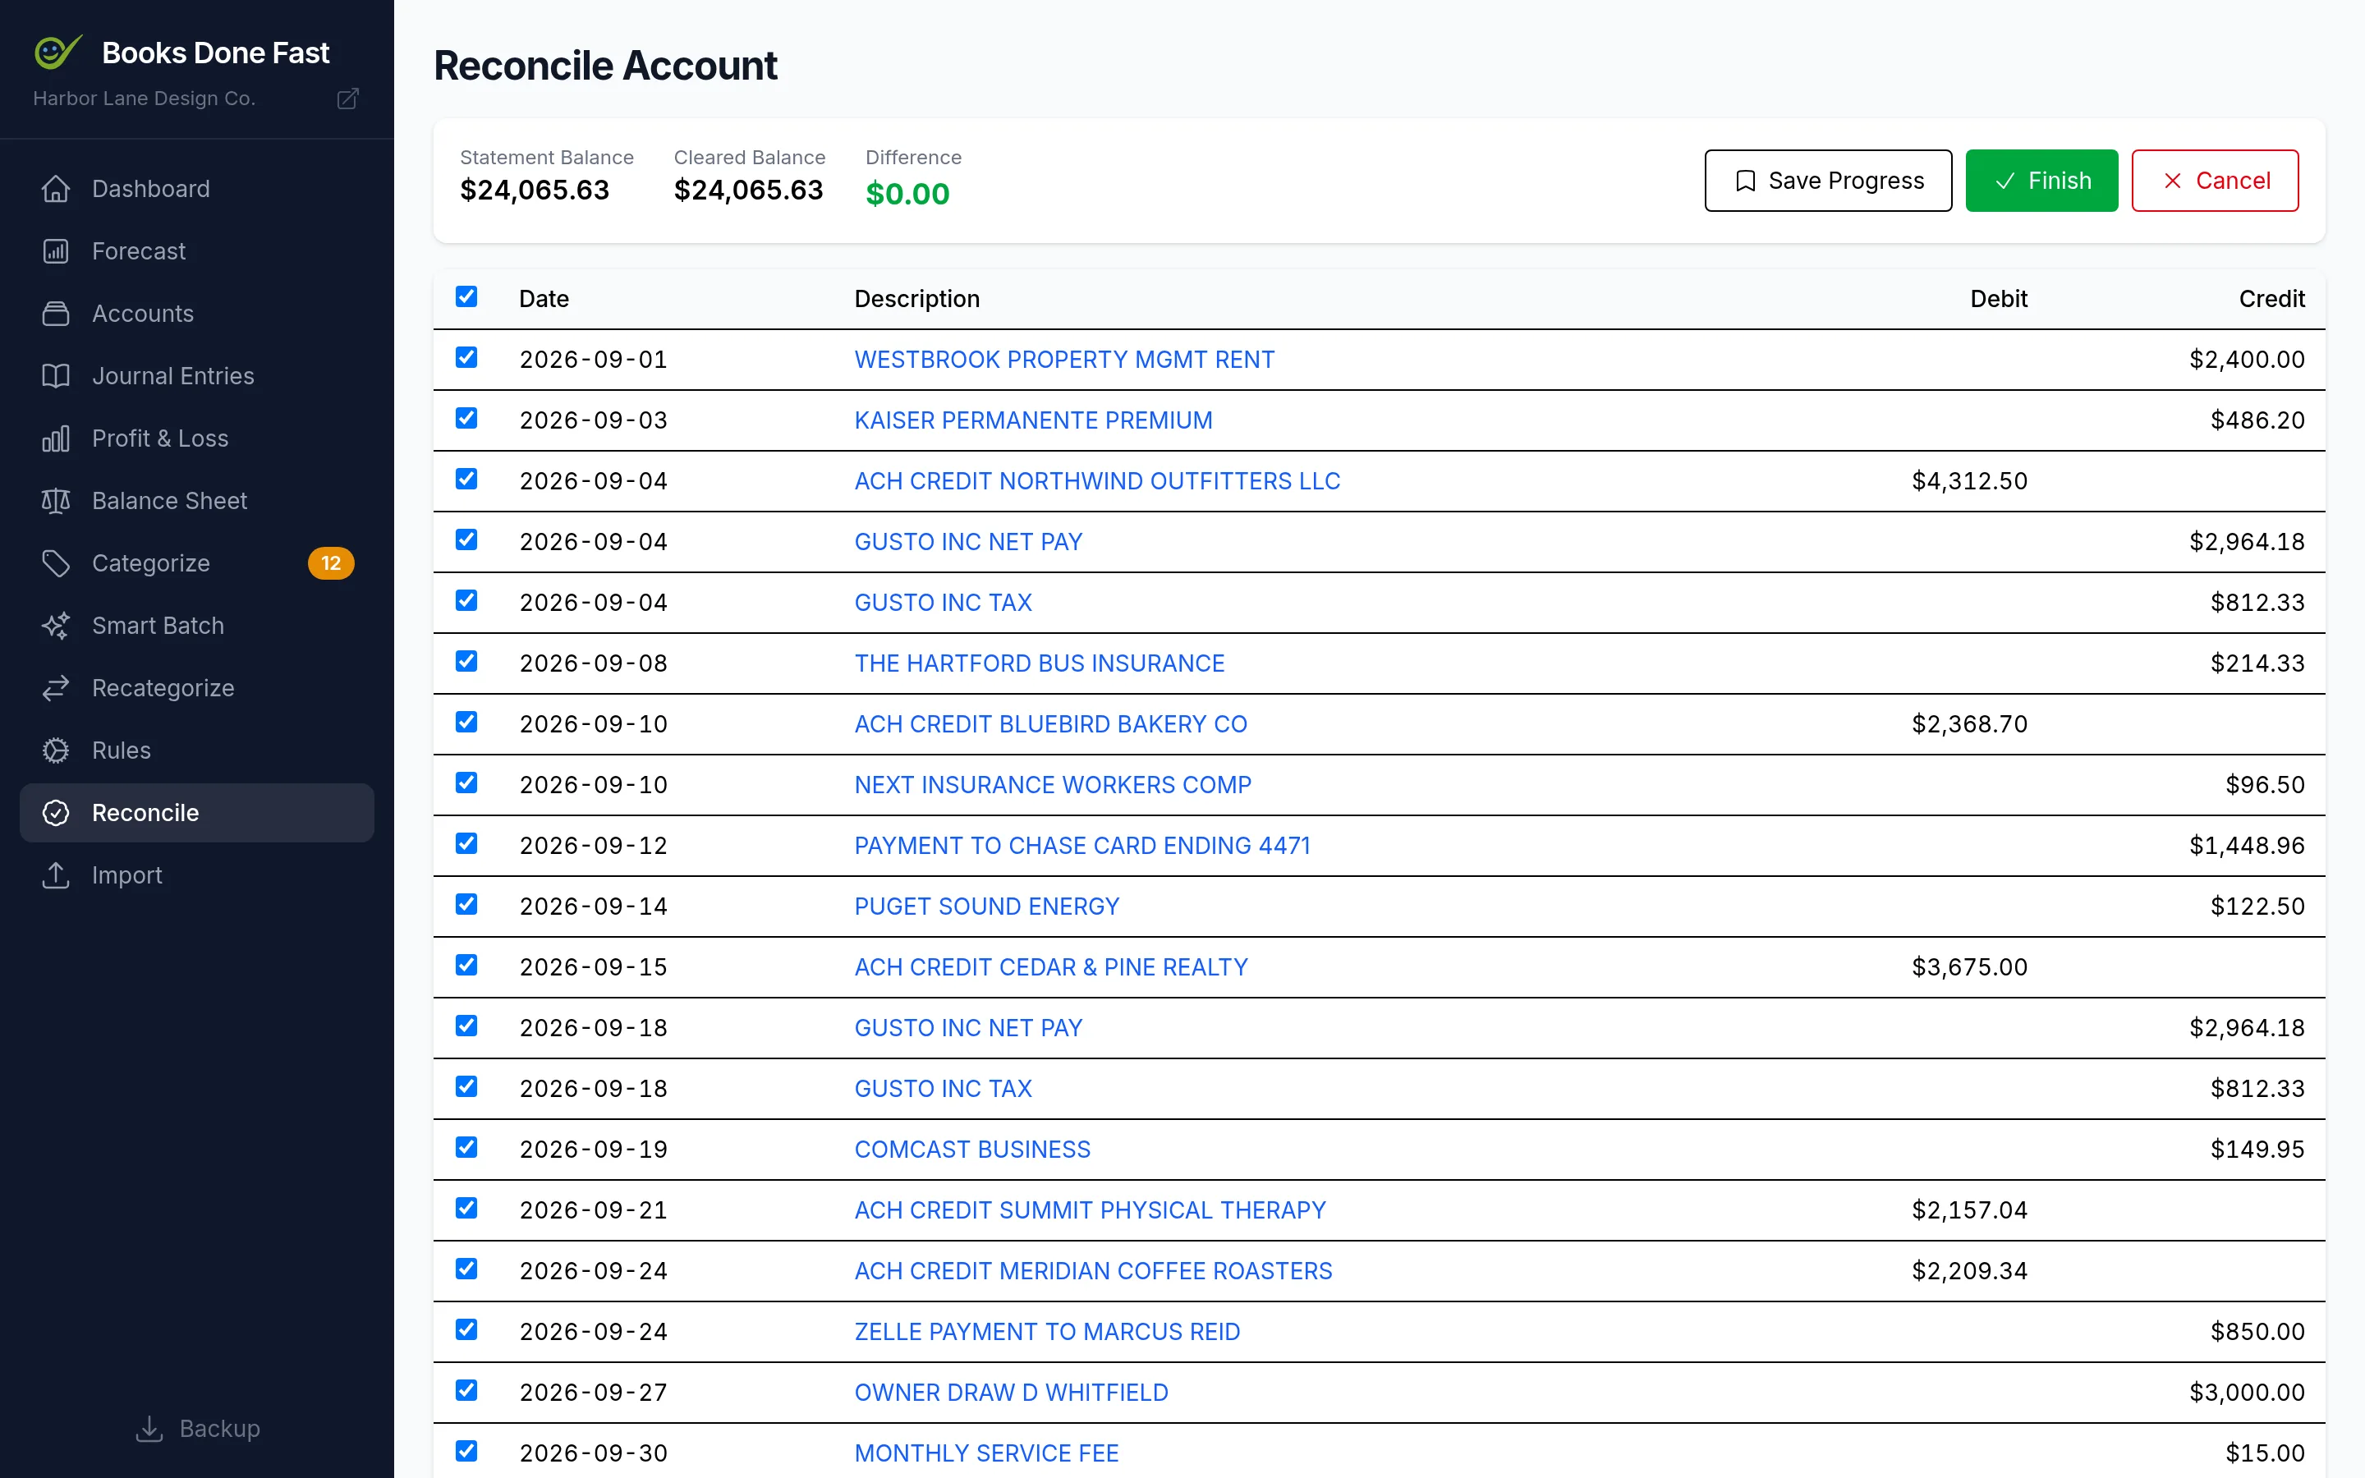Open ACH CREDIT NORTHWIND OUTFITTERS LLC link
The width and height of the screenshot is (2365, 1478).
pos(1097,481)
